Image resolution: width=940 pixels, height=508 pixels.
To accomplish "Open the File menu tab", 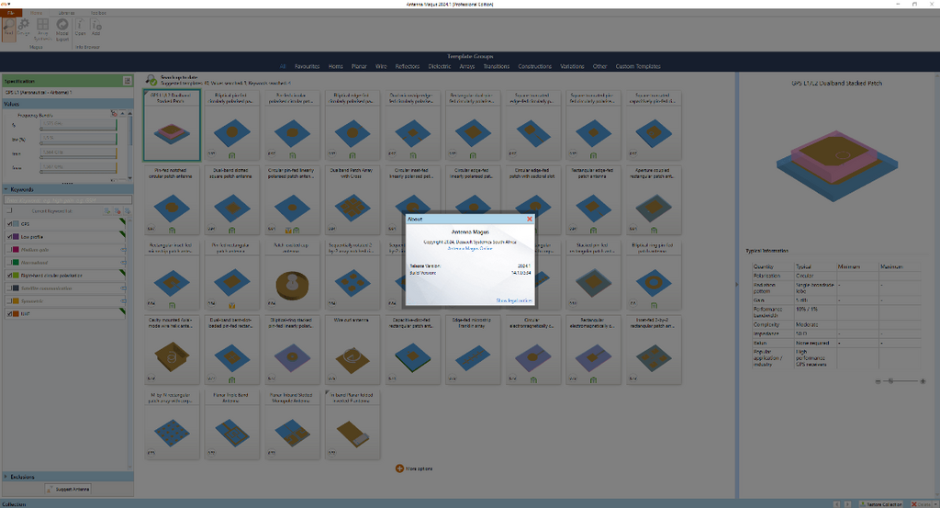I will (x=11, y=13).
